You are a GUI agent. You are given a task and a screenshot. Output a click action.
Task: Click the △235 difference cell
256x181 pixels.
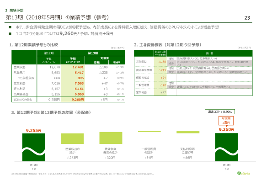tap(103, 73)
